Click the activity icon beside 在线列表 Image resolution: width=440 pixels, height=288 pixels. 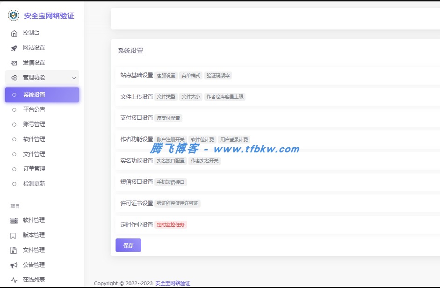coord(14,279)
